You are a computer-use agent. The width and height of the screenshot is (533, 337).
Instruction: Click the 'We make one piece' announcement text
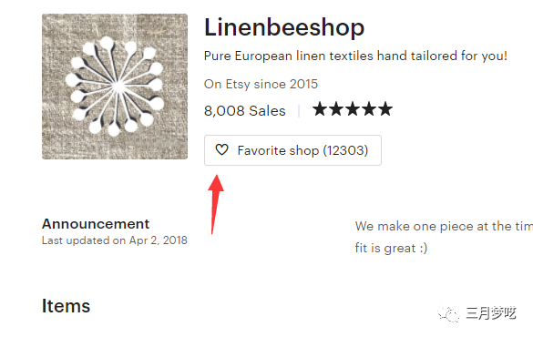tap(444, 226)
